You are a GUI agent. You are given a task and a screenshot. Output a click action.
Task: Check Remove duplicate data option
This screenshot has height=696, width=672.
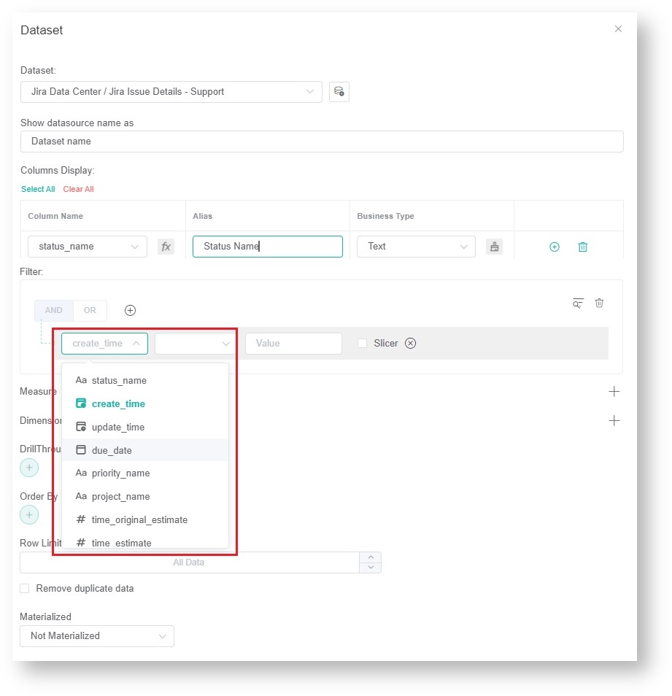tap(25, 589)
